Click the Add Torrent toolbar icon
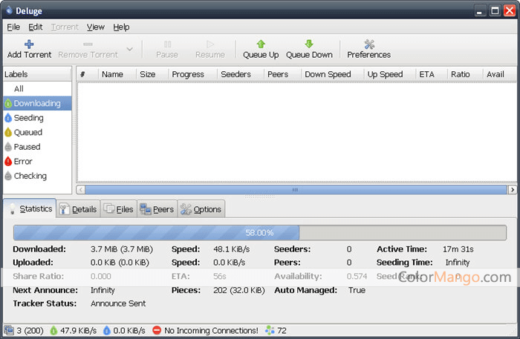 [x=29, y=45]
